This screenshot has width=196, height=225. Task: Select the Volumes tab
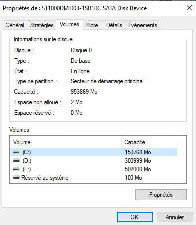[69, 24]
